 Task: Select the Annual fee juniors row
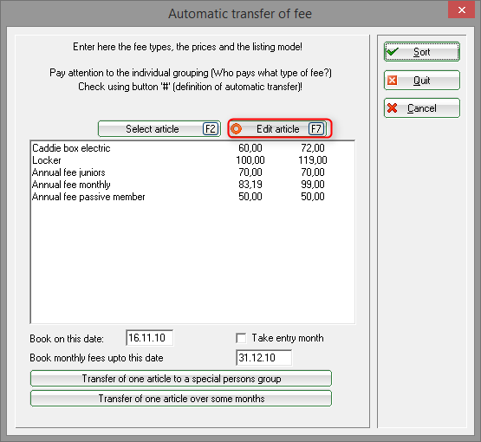(x=192, y=172)
